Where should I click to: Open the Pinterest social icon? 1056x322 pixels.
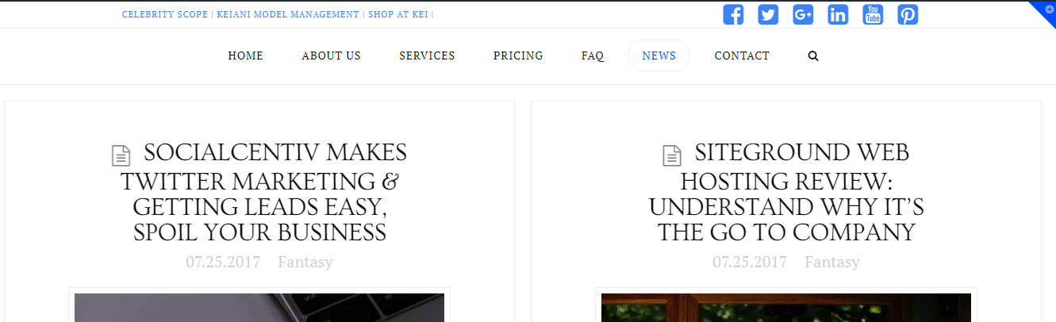tap(908, 14)
